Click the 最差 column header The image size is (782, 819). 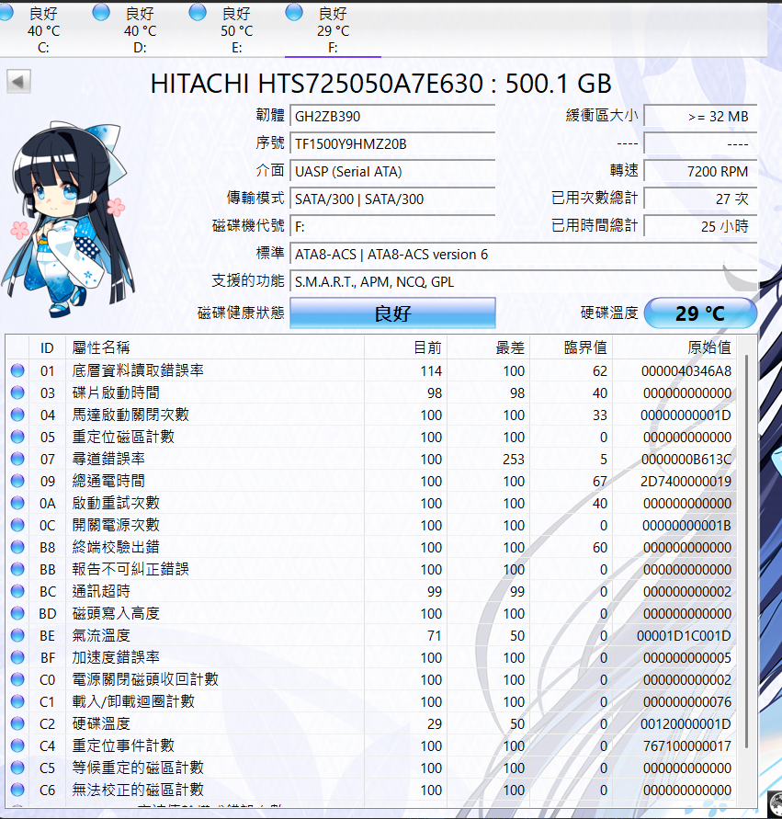[488, 347]
